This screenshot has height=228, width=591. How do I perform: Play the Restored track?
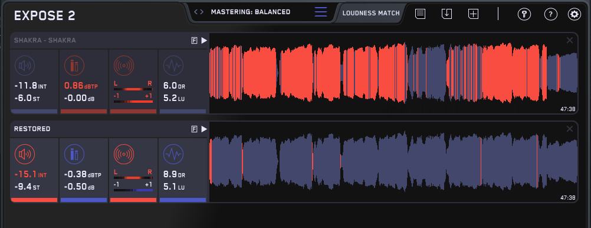tap(204, 129)
